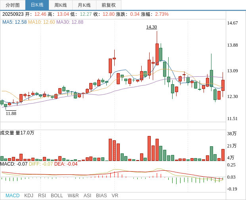
Task: Click the 14.67 price axis label
Action: tap(233, 23)
